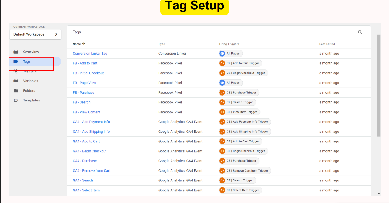This screenshot has height=203, width=389.
Task: Click the Last Edited column header
Action: (327, 44)
